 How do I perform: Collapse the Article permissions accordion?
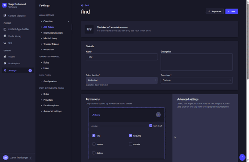[158, 115]
